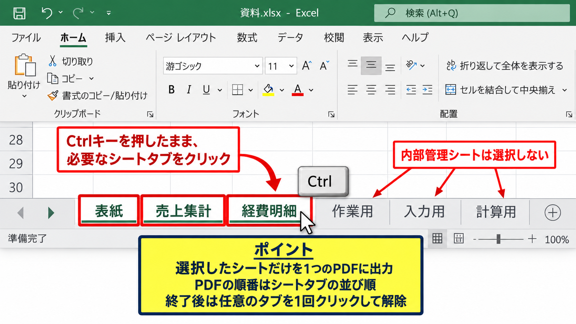Click the search box 検索 (Alt+Q)
576x324 pixels.
click(472, 13)
